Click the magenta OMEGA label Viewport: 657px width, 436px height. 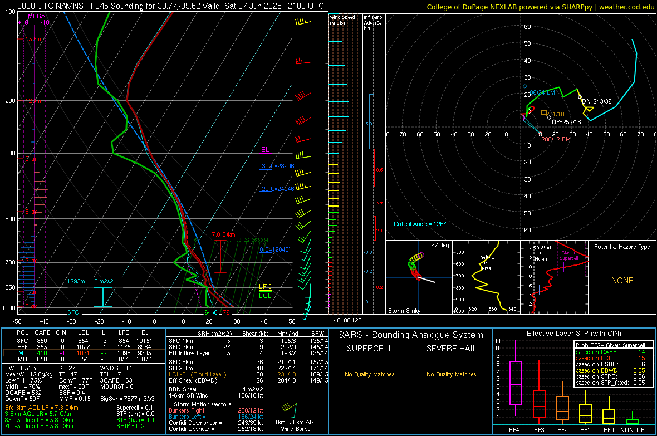click(x=35, y=16)
